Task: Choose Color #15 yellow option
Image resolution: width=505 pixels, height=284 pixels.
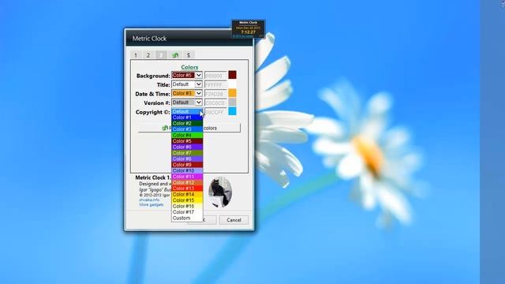Action: [x=187, y=200]
